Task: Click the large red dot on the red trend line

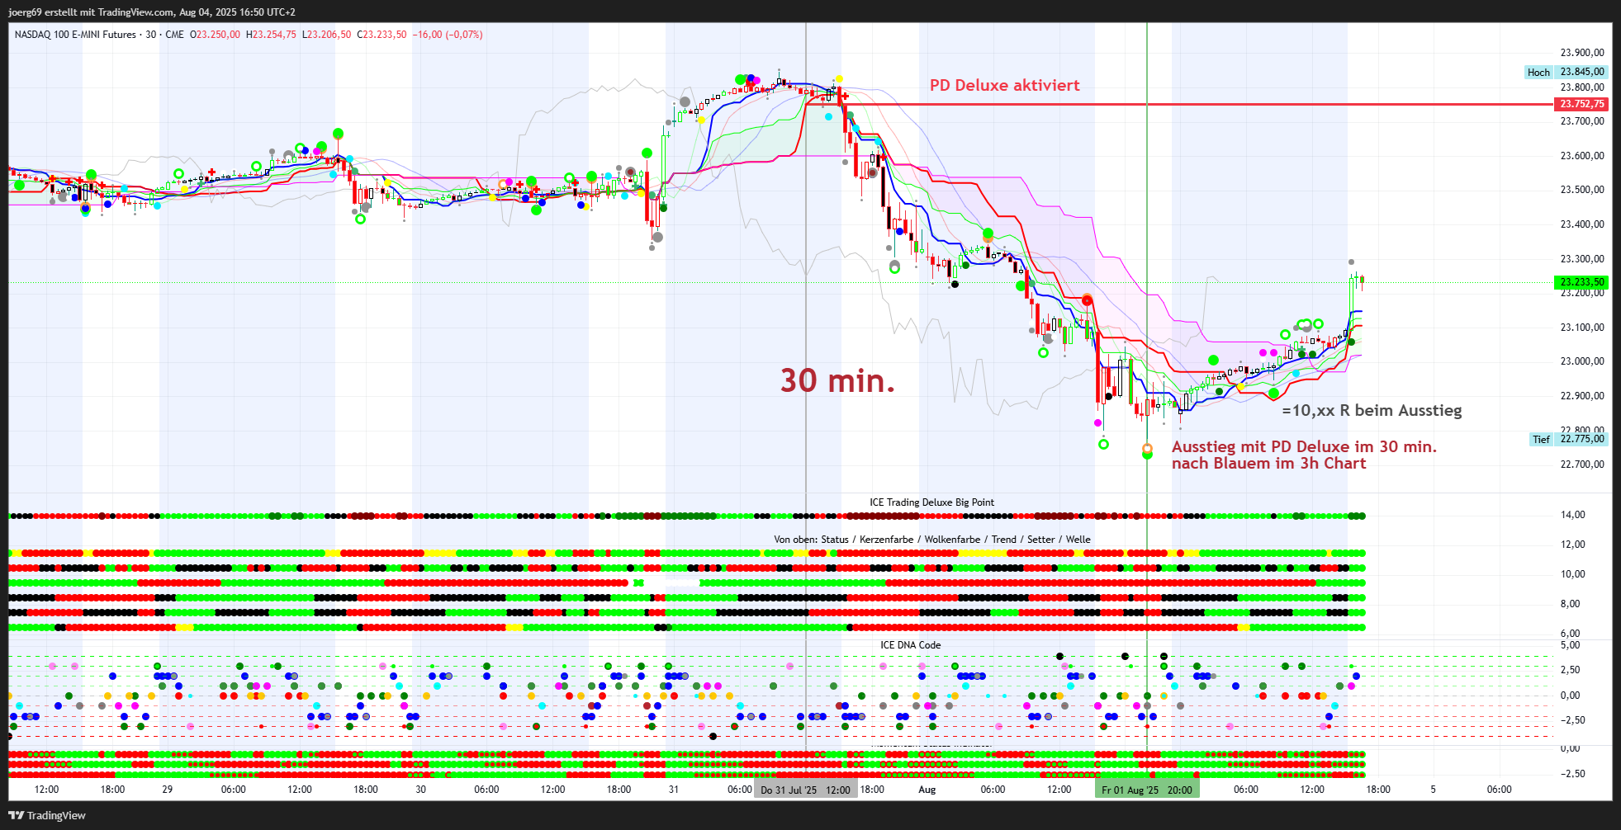Action: point(1088,300)
